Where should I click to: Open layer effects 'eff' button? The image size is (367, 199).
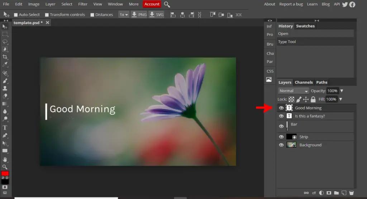[314, 193]
